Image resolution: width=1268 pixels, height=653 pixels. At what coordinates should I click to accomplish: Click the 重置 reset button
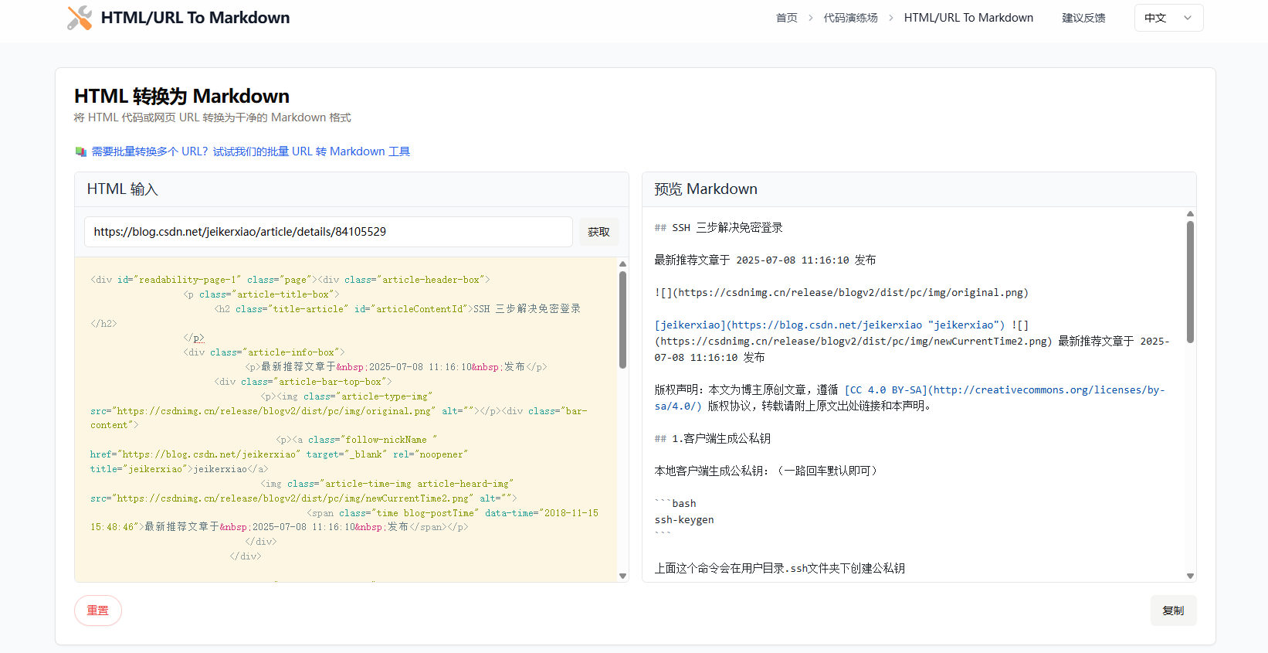point(98,610)
